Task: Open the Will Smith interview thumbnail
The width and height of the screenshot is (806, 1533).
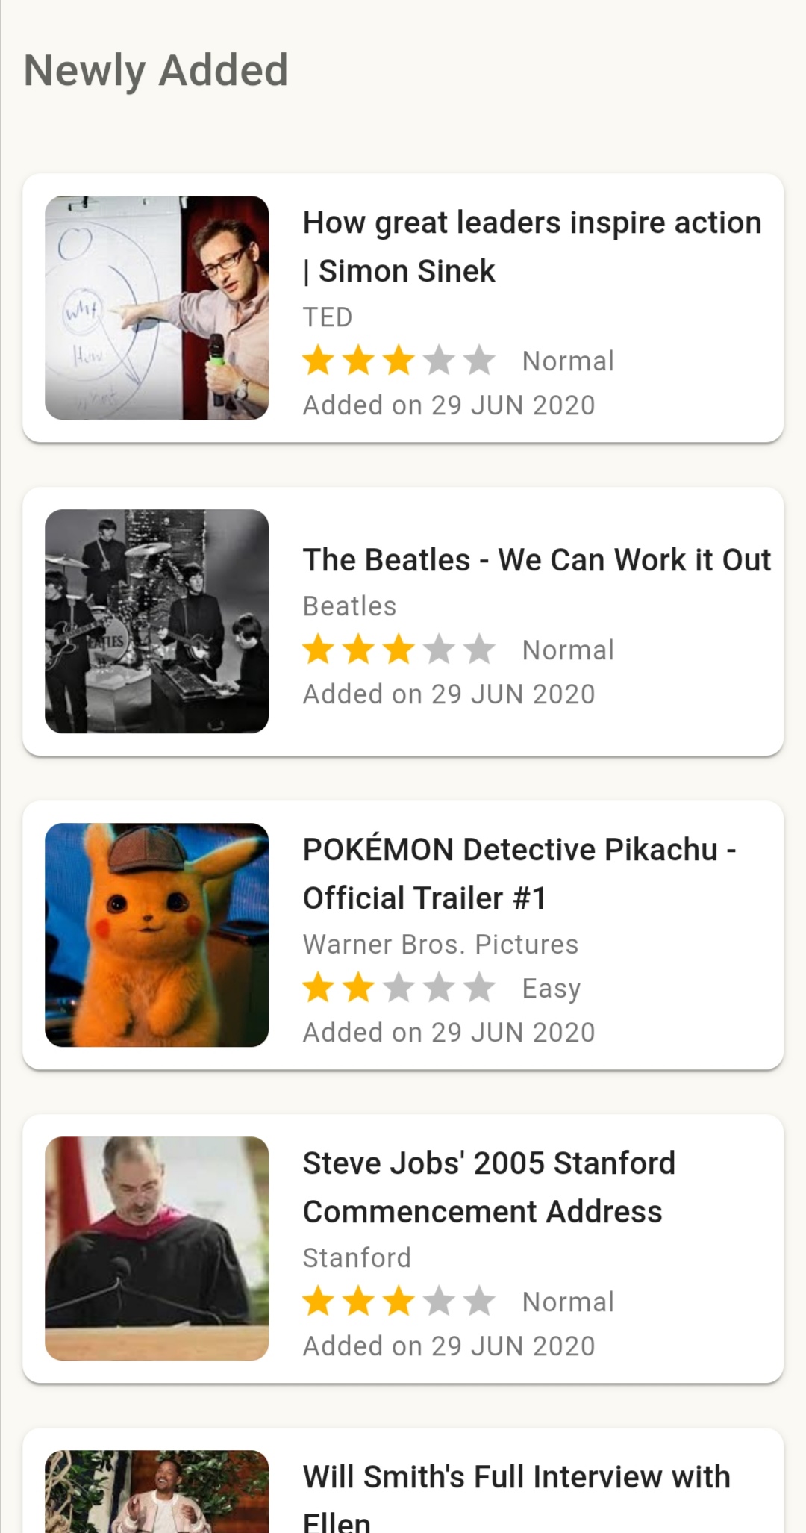Action: click(157, 1490)
